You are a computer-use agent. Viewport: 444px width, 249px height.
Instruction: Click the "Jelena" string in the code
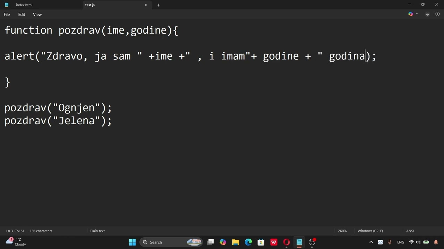coord(76,121)
